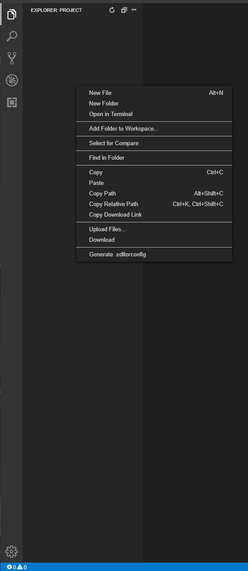Click the warnings count in status bar
The width and height of the screenshot is (248, 571).
click(x=22, y=567)
